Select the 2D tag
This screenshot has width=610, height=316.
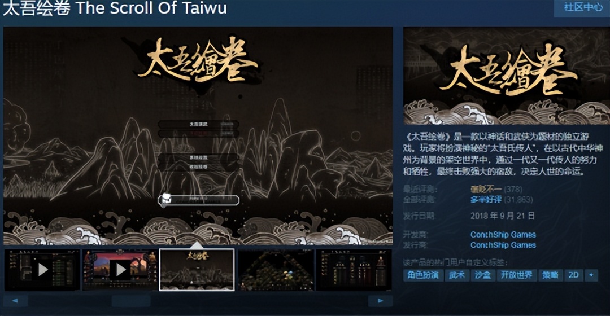[x=573, y=275]
